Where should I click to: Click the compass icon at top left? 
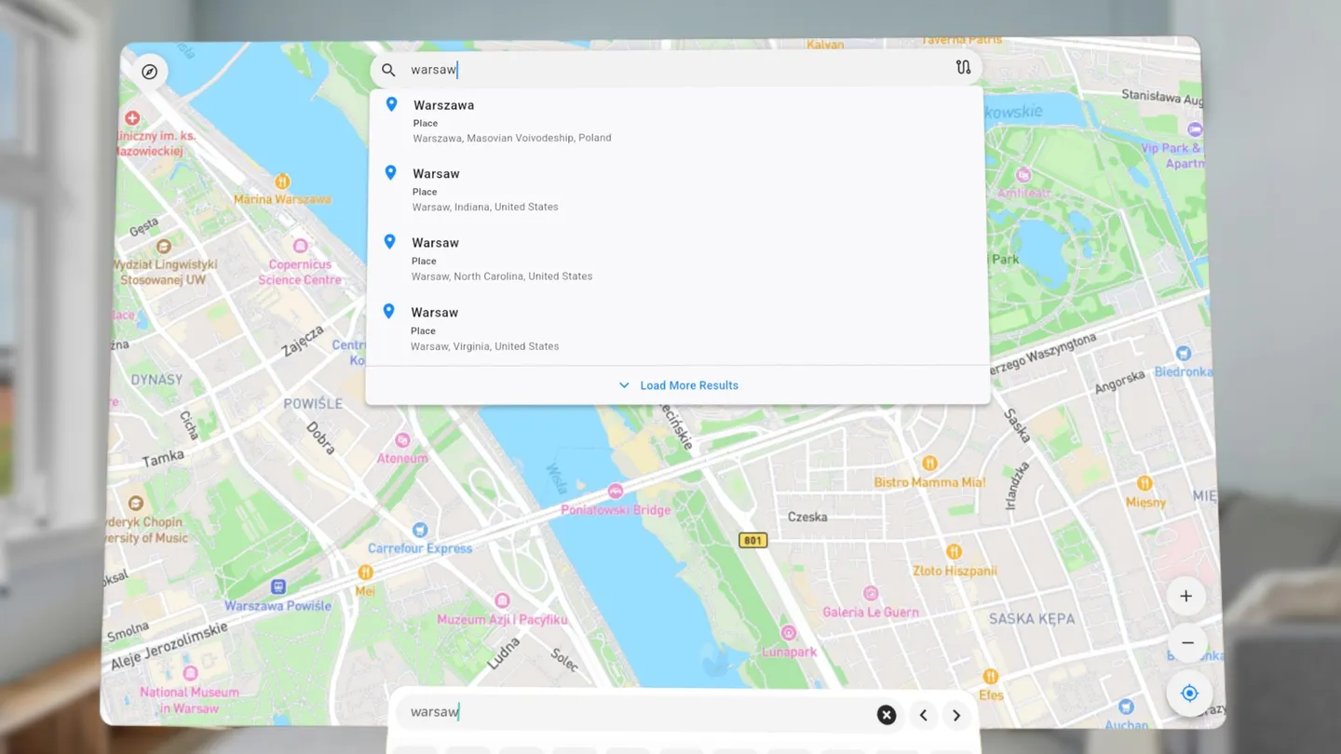pyautogui.click(x=150, y=72)
